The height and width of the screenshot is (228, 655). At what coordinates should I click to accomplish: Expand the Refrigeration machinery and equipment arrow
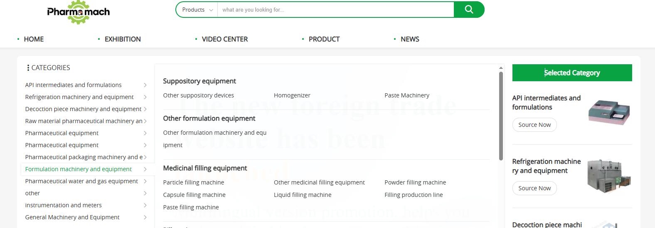pyautogui.click(x=145, y=97)
